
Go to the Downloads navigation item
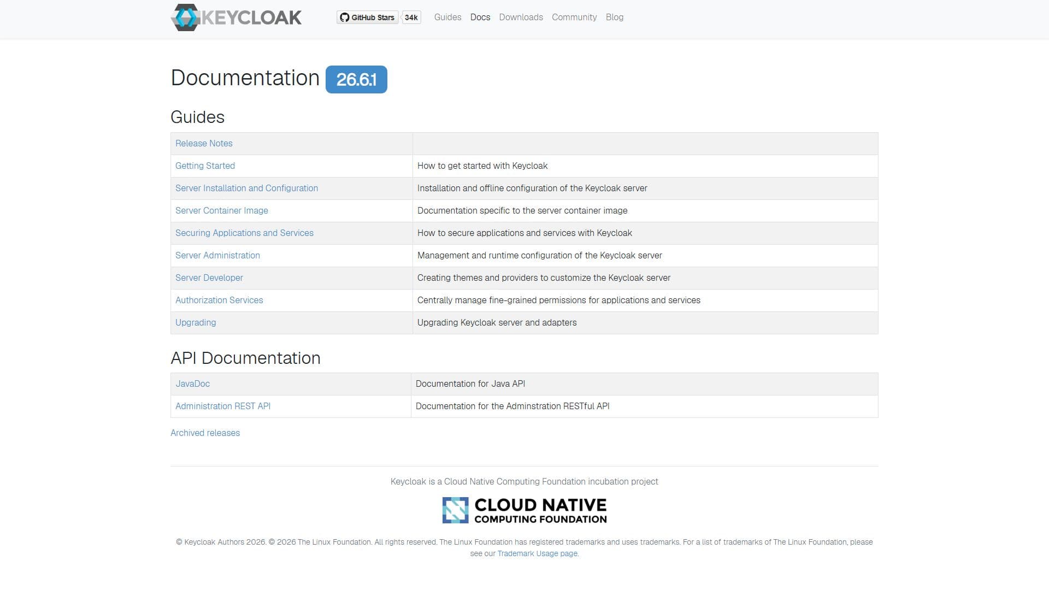click(521, 17)
